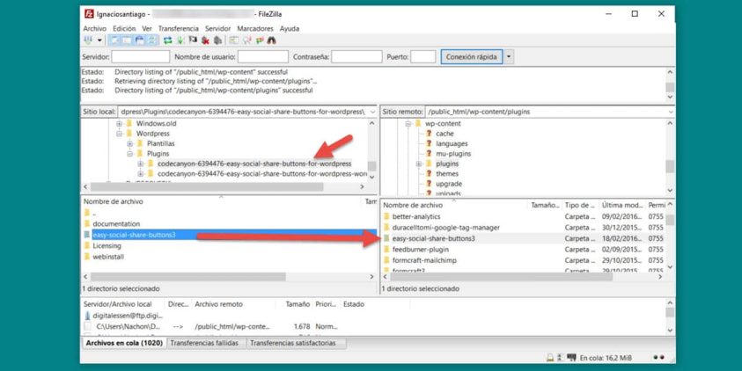Screen dimensions: 742x371
Task: Sort remote list by Última mod column
Action: point(622,205)
